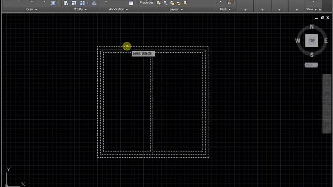Screen dimensions: 333x187
Task: Click the middle layer tool icon in Layers panel
Action: click(x=172, y=3)
